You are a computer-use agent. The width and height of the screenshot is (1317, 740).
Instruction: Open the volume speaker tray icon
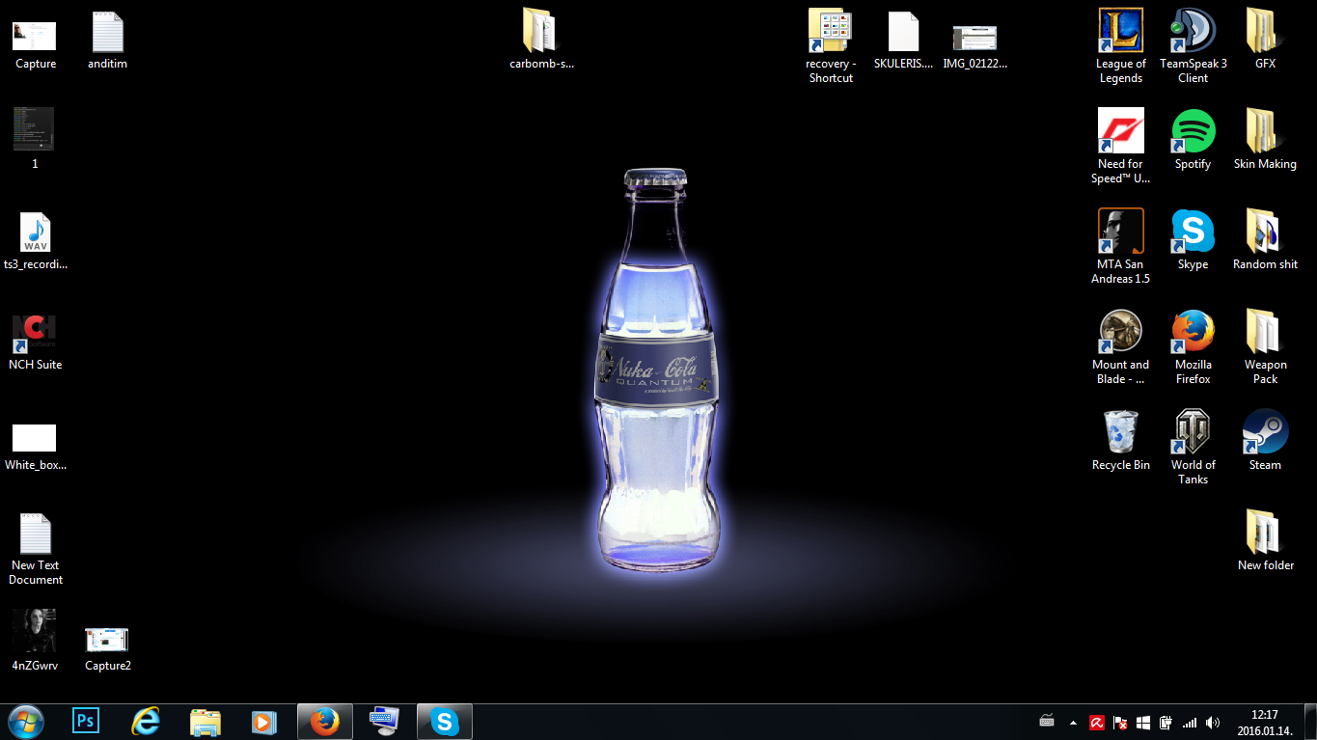(x=1213, y=722)
